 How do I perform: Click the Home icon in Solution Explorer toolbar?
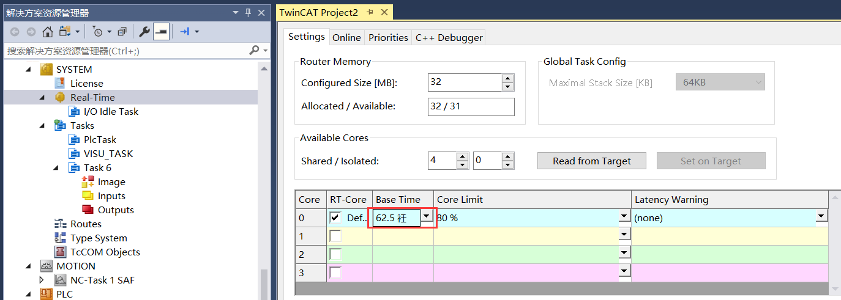47,32
